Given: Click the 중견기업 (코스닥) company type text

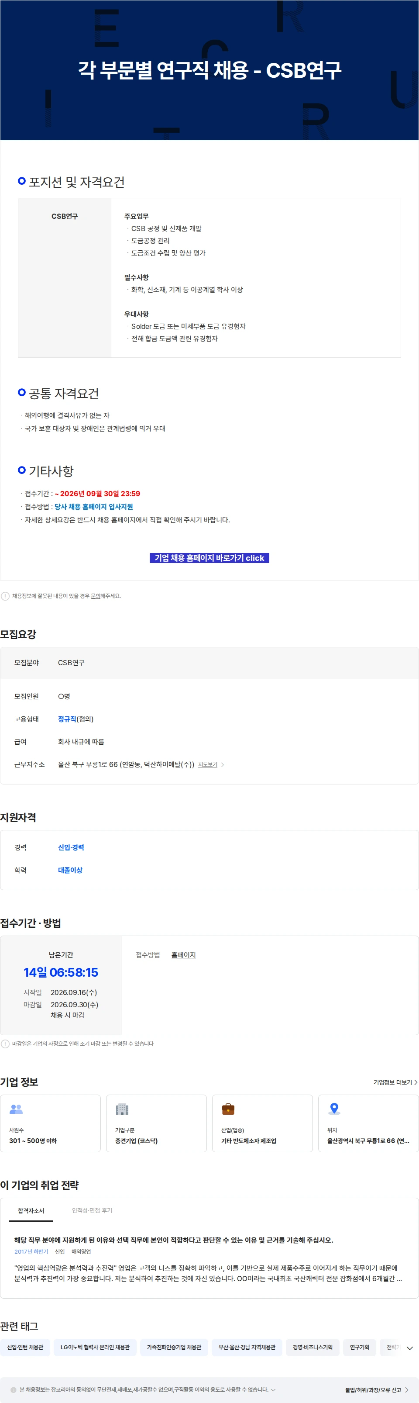Looking at the screenshot, I should click(x=136, y=1140).
